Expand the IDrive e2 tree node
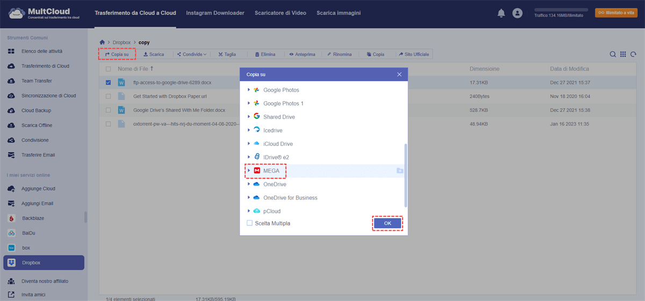 click(x=249, y=157)
